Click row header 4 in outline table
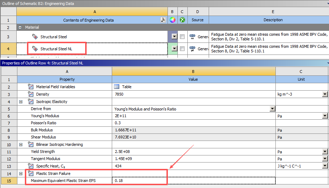329x188 pixels. tap(8, 49)
